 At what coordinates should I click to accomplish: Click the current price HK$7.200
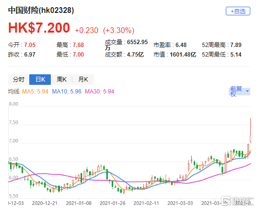(39, 28)
